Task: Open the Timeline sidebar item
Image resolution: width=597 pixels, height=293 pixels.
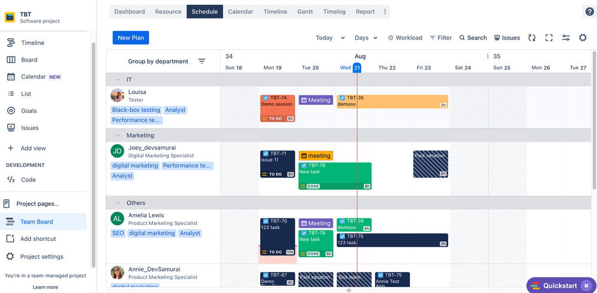Action: tap(32, 43)
